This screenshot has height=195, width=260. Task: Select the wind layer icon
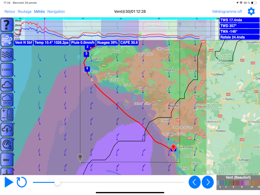[7, 40]
